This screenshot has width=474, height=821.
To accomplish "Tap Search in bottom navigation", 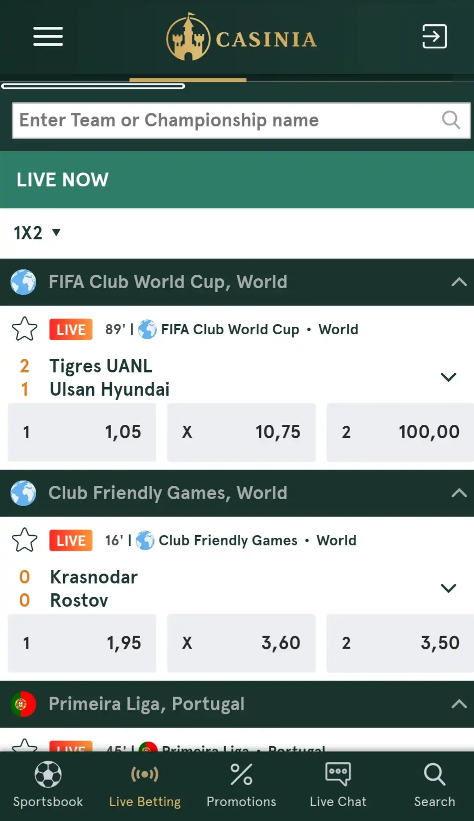I will (x=434, y=785).
